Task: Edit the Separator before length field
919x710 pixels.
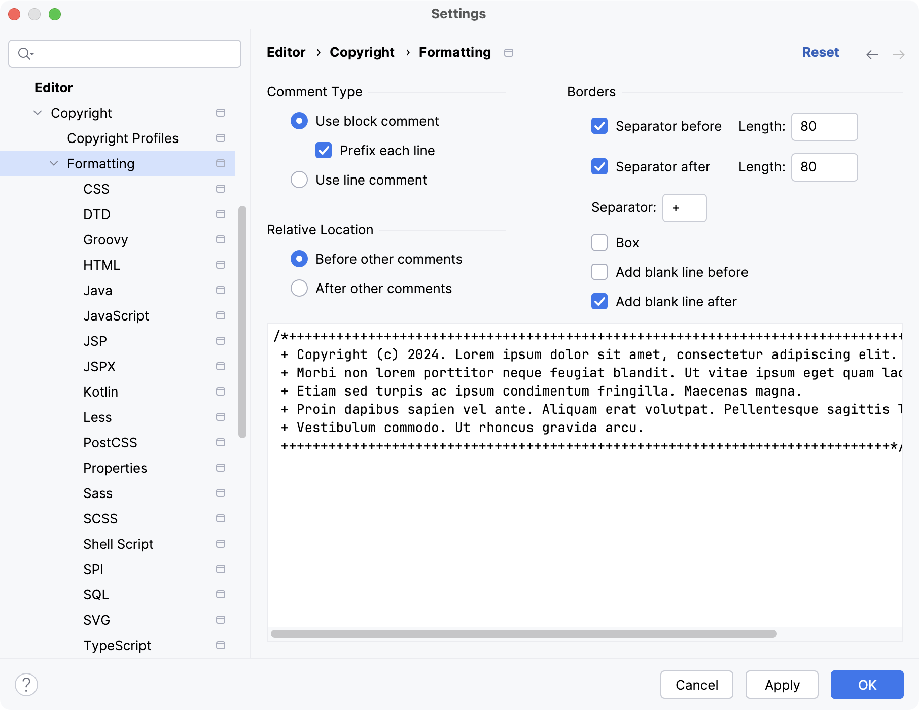Action: pos(824,126)
